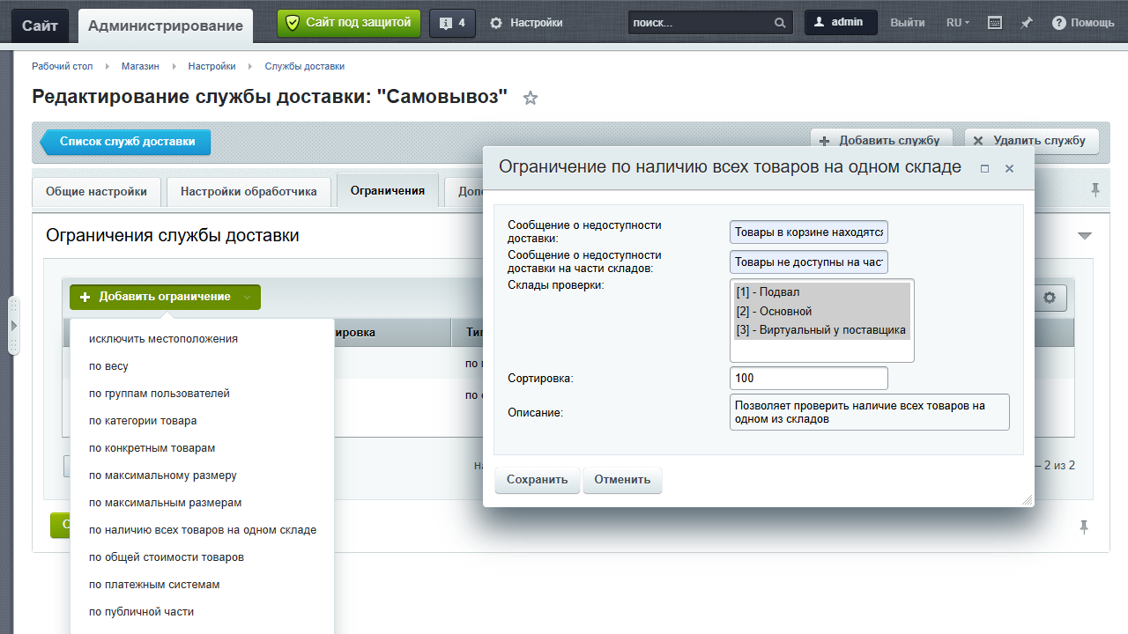1128x634 pixels.
Task: Open the Рабочий стол breadcrumb
Action: pyautogui.click(x=63, y=66)
